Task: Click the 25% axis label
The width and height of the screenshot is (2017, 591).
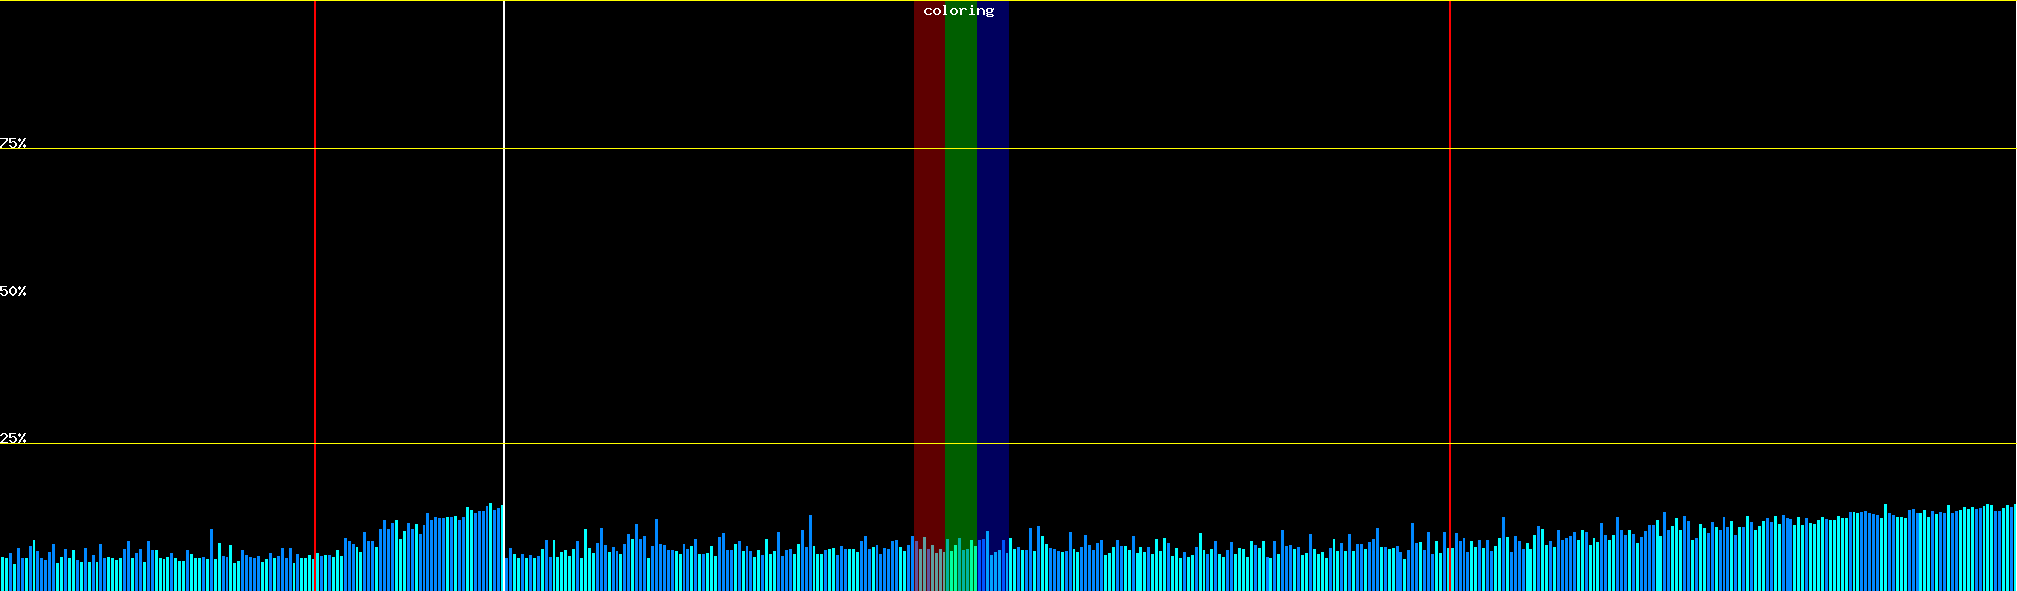Action: click(x=13, y=438)
